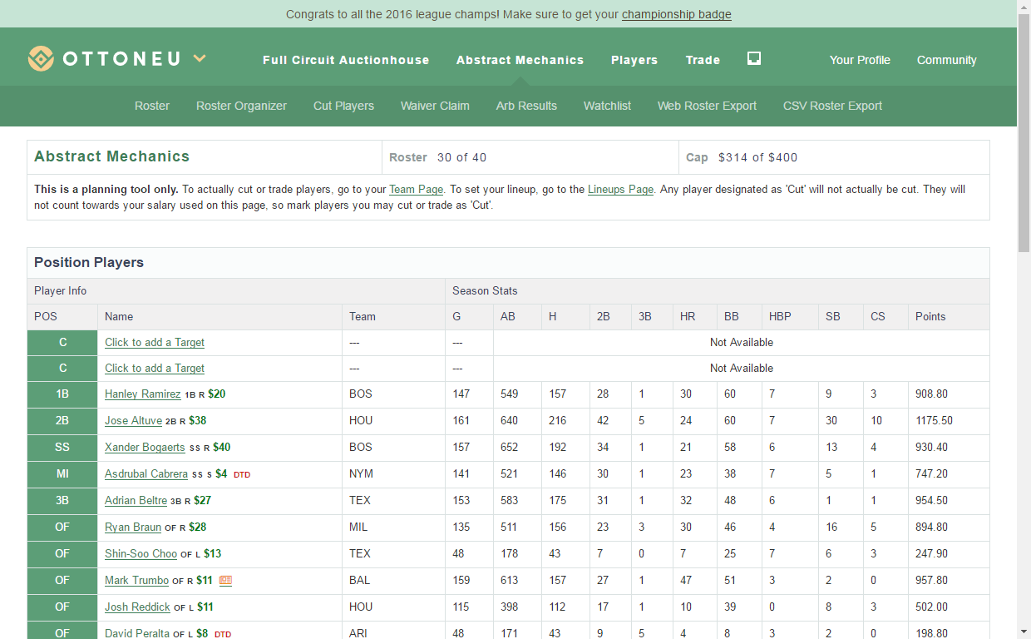Open Ryan Braun player page
The image size is (1031, 639).
click(x=133, y=528)
